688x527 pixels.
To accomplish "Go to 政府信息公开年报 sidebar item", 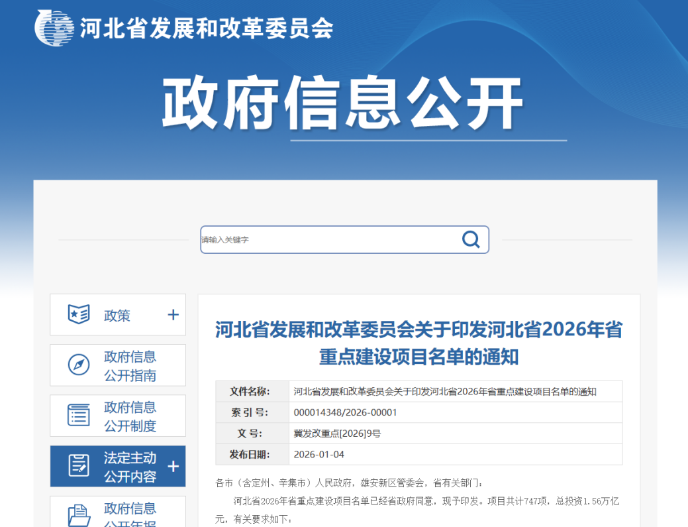I will 130,514.
